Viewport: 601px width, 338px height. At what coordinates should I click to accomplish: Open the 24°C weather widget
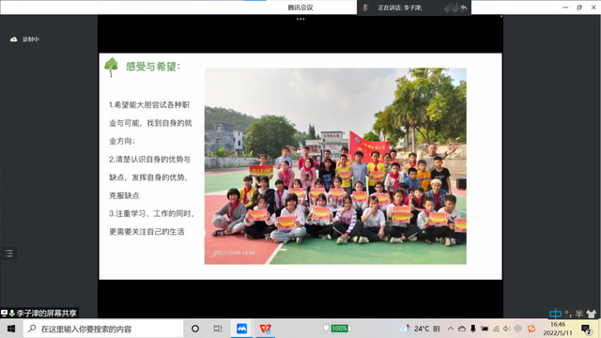tap(420, 329)
